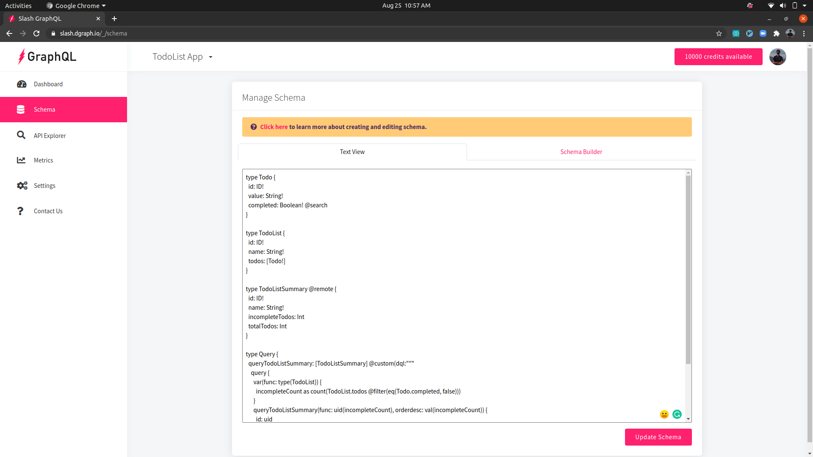Image resolution: width=813 pixels, height=457 pixels.
Task: Click the site lock icon
Action: tap(53, 33)
